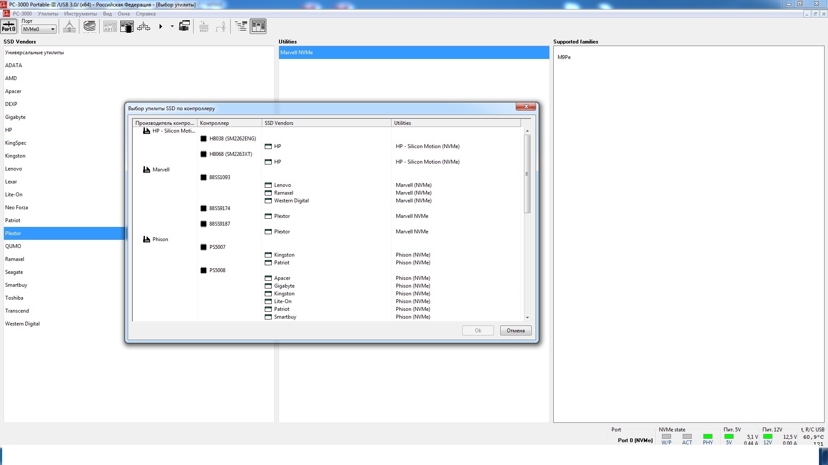Viewport: 828px width, 465px height.
Task: Open the Инструменты menu
Action: pos(81,14)
